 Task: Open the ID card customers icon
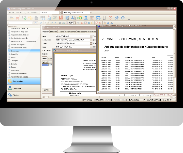pyautogui.click(x=55, y=18)
